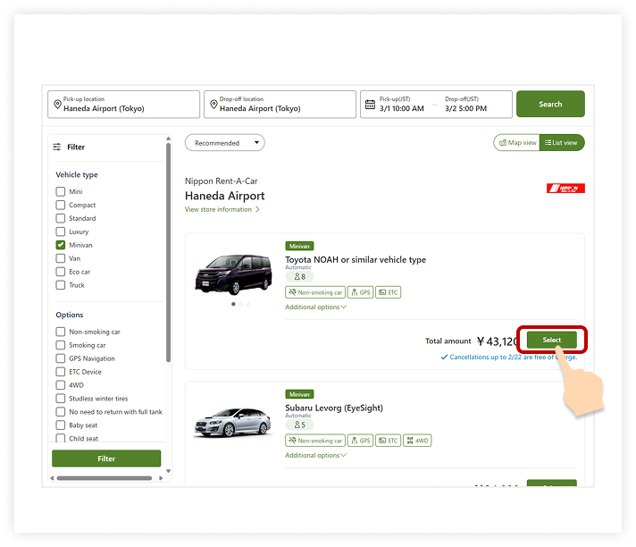
Task: Expand Additional options for Subaru Levorg
Action: (315, 455)
